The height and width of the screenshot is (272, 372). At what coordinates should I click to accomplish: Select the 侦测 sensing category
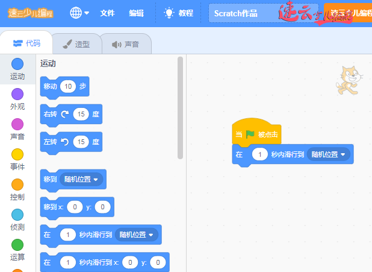point(17,220)
